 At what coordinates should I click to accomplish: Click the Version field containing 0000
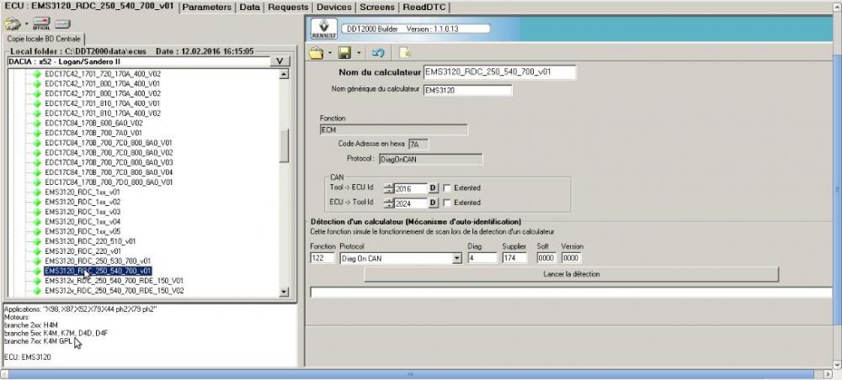(572, 258)
